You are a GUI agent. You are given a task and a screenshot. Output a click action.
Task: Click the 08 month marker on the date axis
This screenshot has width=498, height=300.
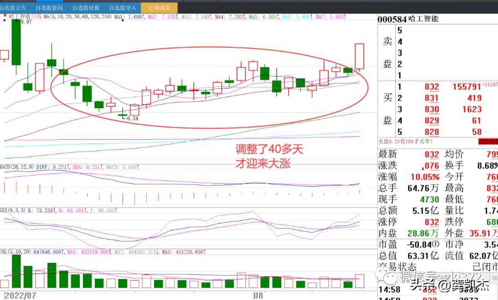pyautogui.click(x=258, y=295)
